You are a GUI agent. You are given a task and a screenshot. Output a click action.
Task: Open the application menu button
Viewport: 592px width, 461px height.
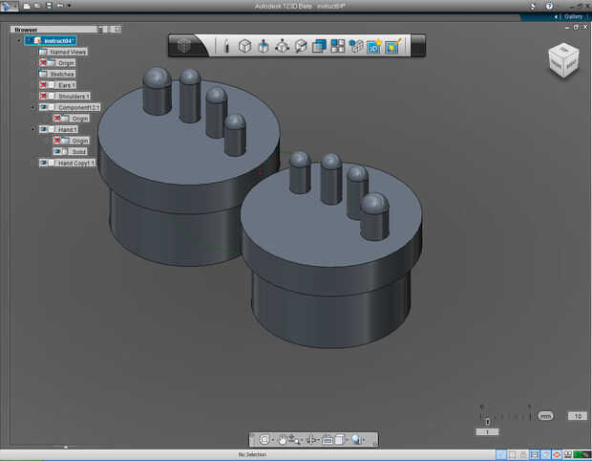(8, 6)
